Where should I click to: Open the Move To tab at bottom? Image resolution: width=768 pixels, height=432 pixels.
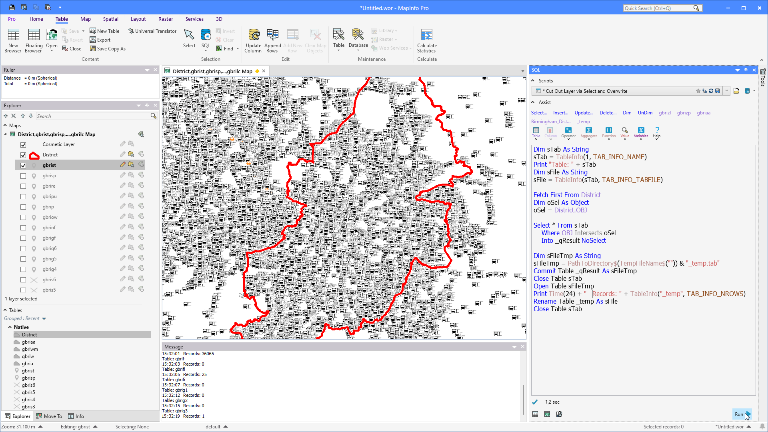49,416
